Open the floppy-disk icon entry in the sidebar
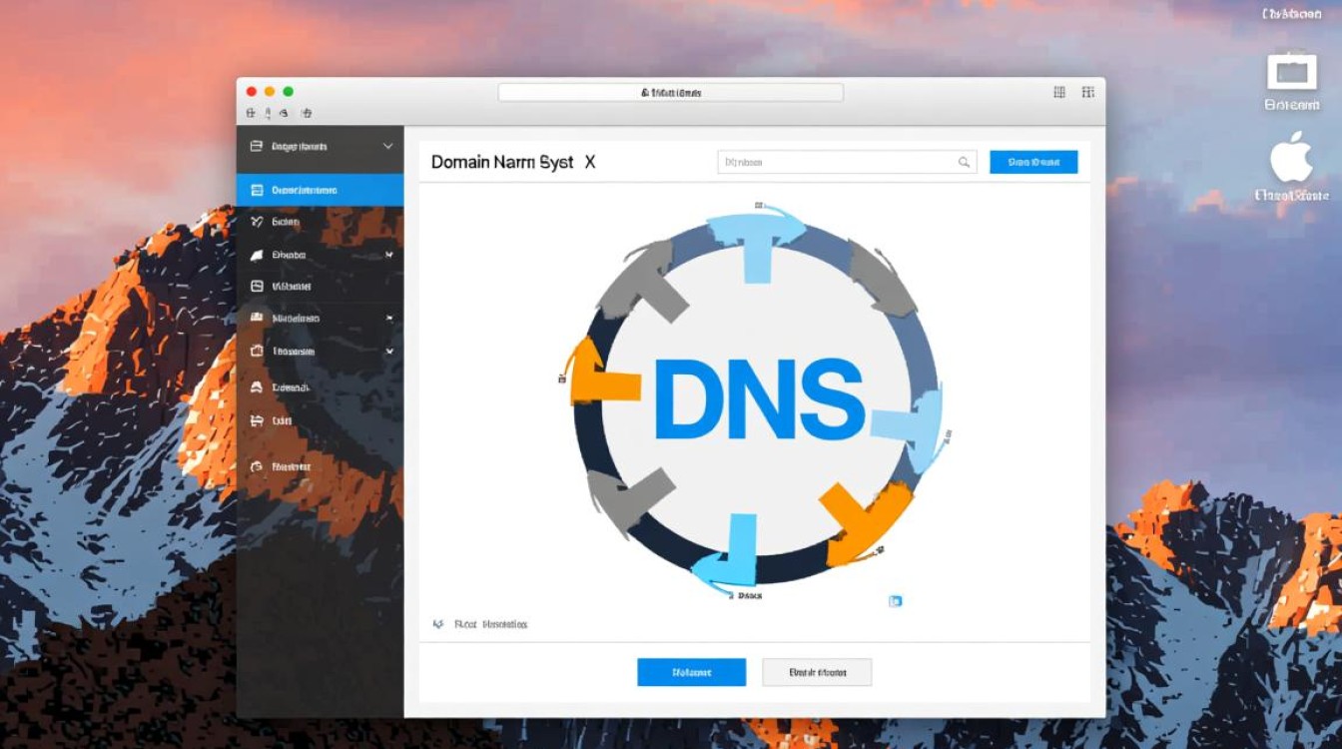 pyautogui.click(x=258, y=286)
